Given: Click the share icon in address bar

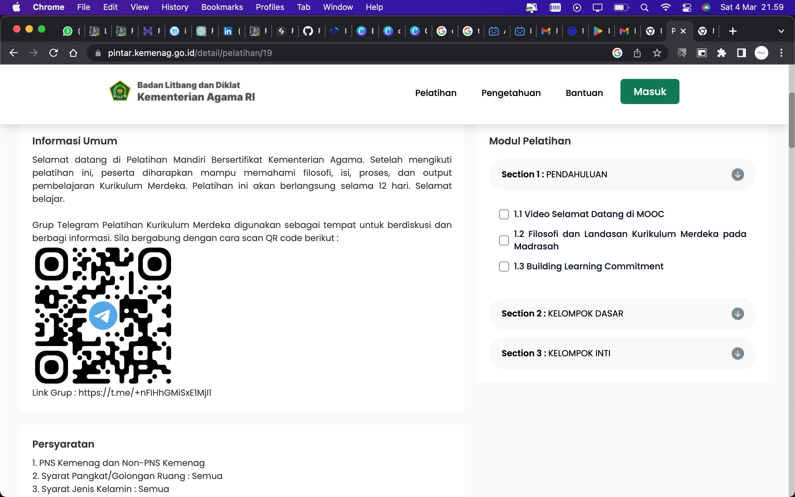Looking at the screenshot, I should click(x=637, y=53).
